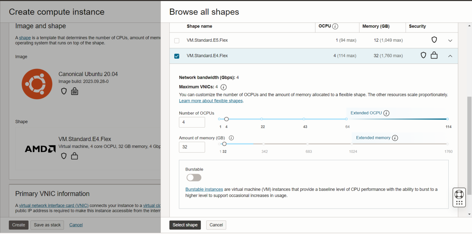This screenshot has height=234, width=472.
Task: Enable the Burstable toggle switch
Action: (x=194, y=178)
